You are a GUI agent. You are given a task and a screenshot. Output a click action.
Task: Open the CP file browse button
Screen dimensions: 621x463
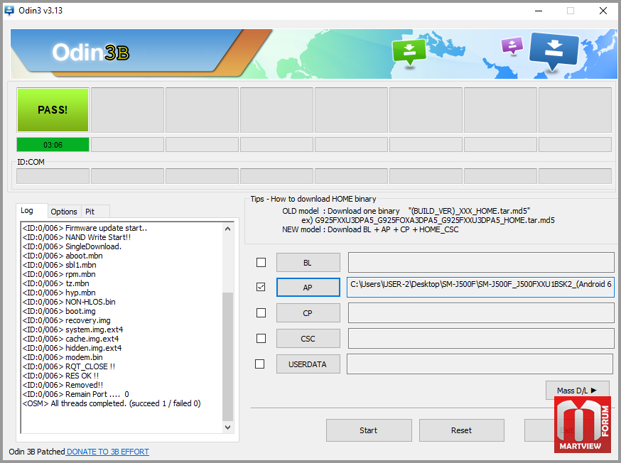(x=308, y=313)
